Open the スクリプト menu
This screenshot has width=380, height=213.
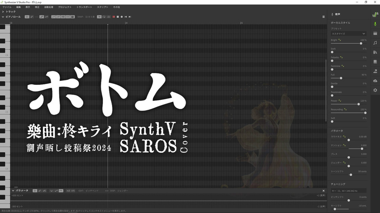pyautogui.click(x=103, y=7)
